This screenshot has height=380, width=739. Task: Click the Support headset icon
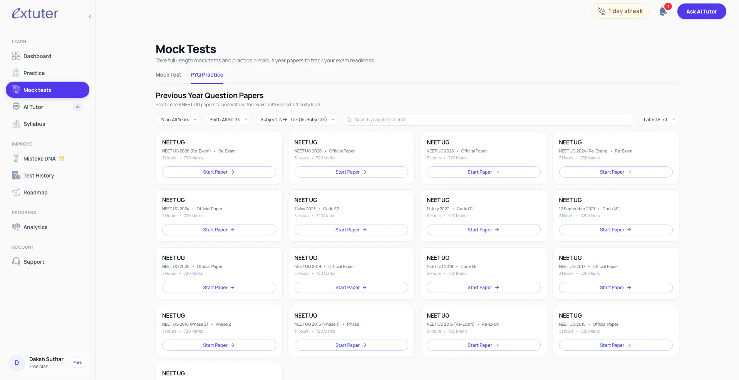16,262
